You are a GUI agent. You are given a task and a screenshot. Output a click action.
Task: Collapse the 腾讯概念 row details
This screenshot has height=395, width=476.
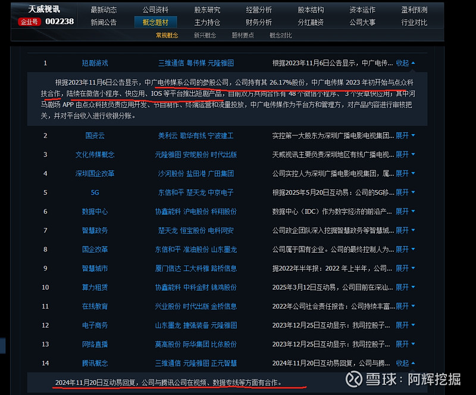click(x=405, y=363)
